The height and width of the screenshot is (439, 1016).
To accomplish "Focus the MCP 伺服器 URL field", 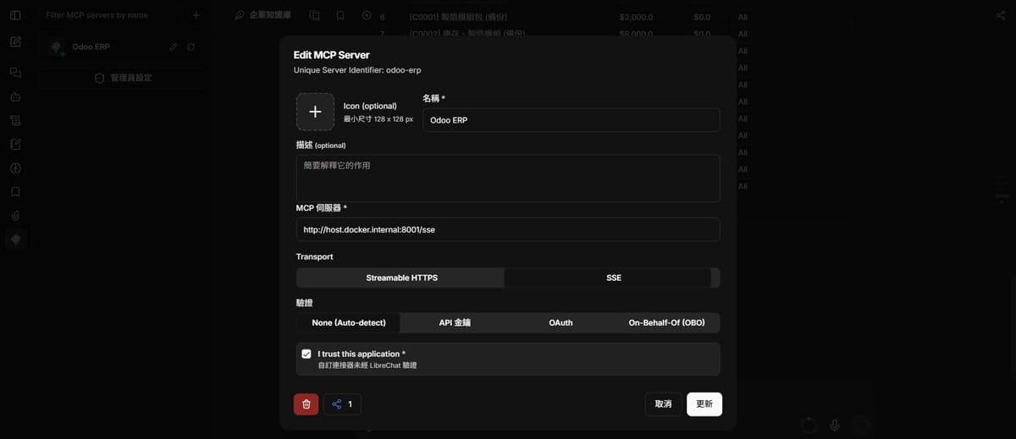I will click(x=508, y=229).
